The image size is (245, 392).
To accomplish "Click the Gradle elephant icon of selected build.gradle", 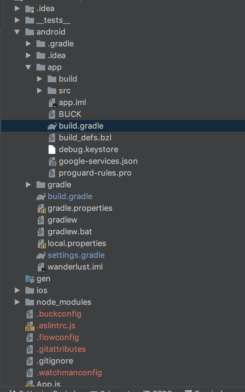I will pyautogui.click(x=52, y=126).
